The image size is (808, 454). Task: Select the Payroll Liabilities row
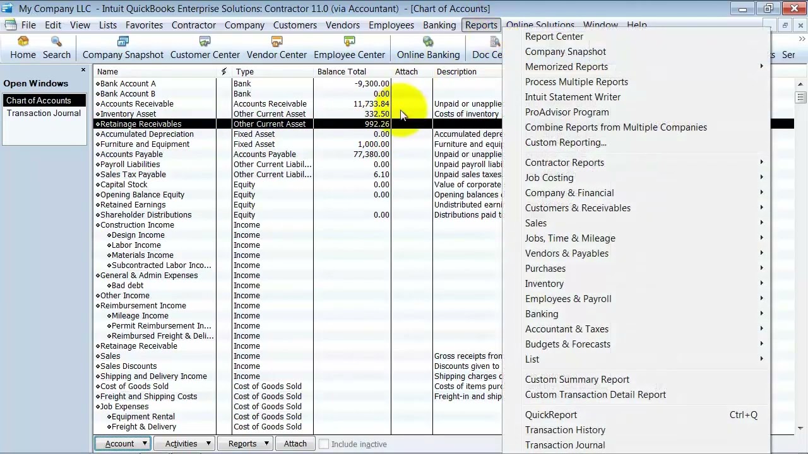click(298, 164)
